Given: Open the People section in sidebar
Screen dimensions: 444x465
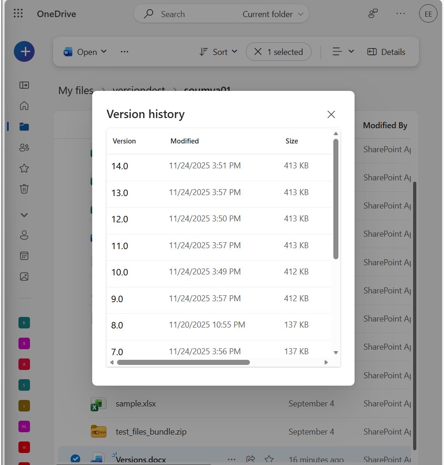Looking at the screenshot, I should [x=24, y=147].
